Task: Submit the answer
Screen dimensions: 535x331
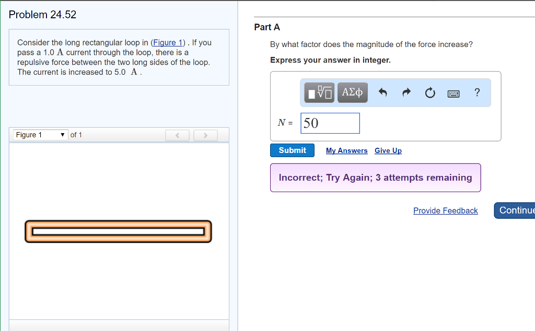Action: click(292, 150)
